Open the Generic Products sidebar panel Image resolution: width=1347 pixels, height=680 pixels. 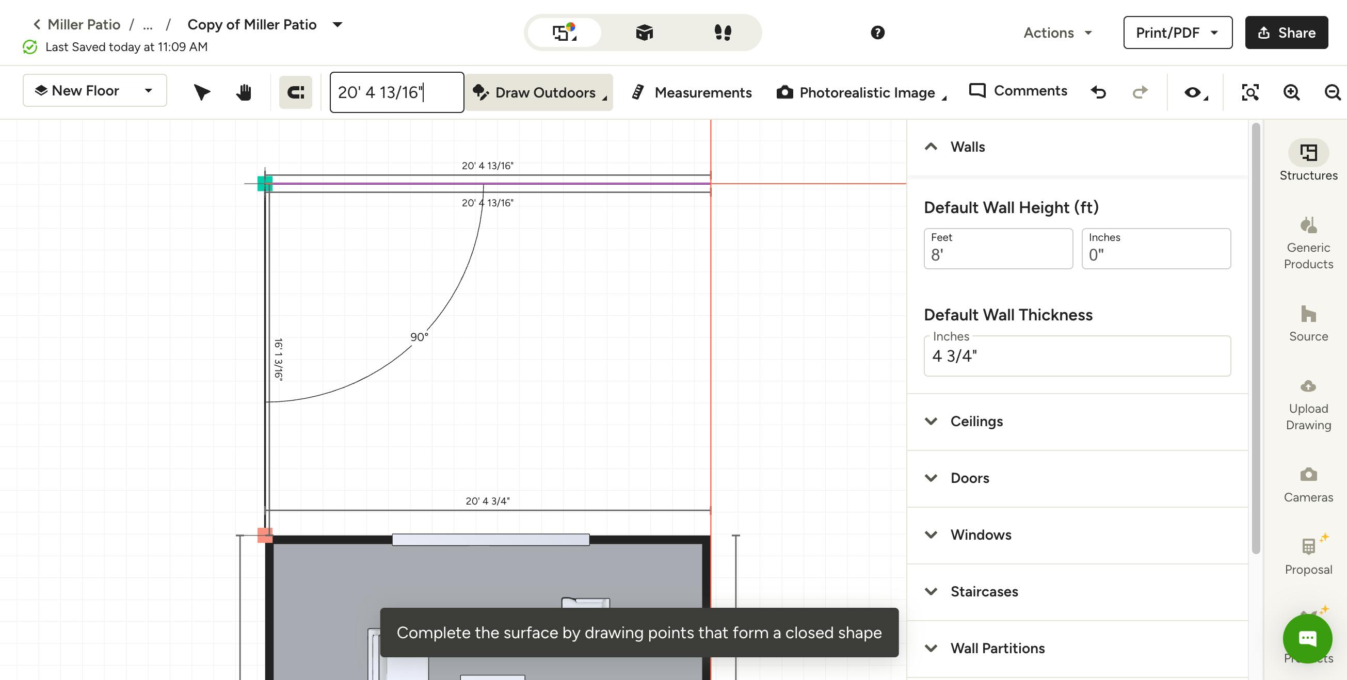1308,243
